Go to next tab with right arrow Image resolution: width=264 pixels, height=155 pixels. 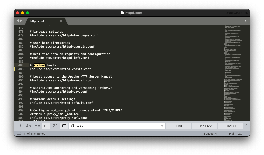point(21,21)
